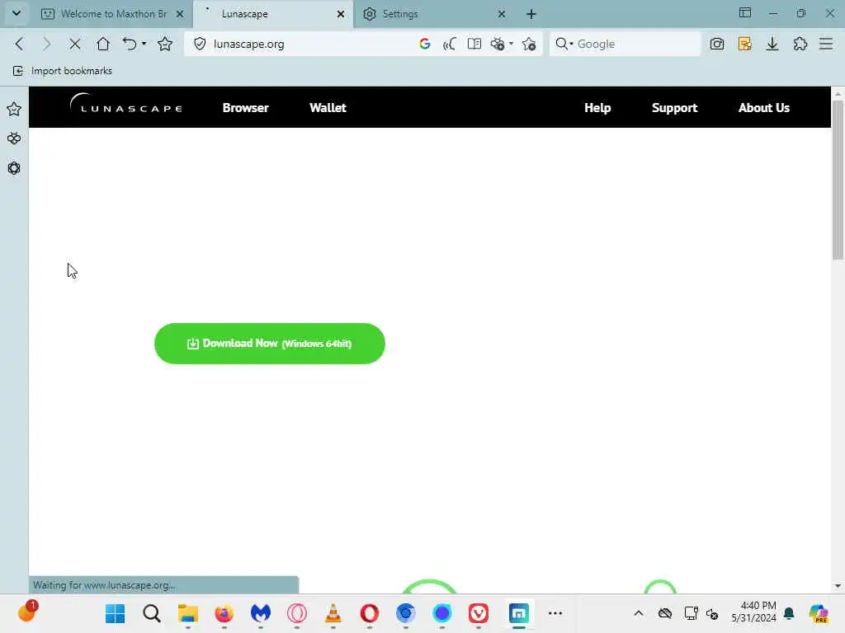
Task: Click the scrollbar down arrow
Action: click(x=838, y=586)
